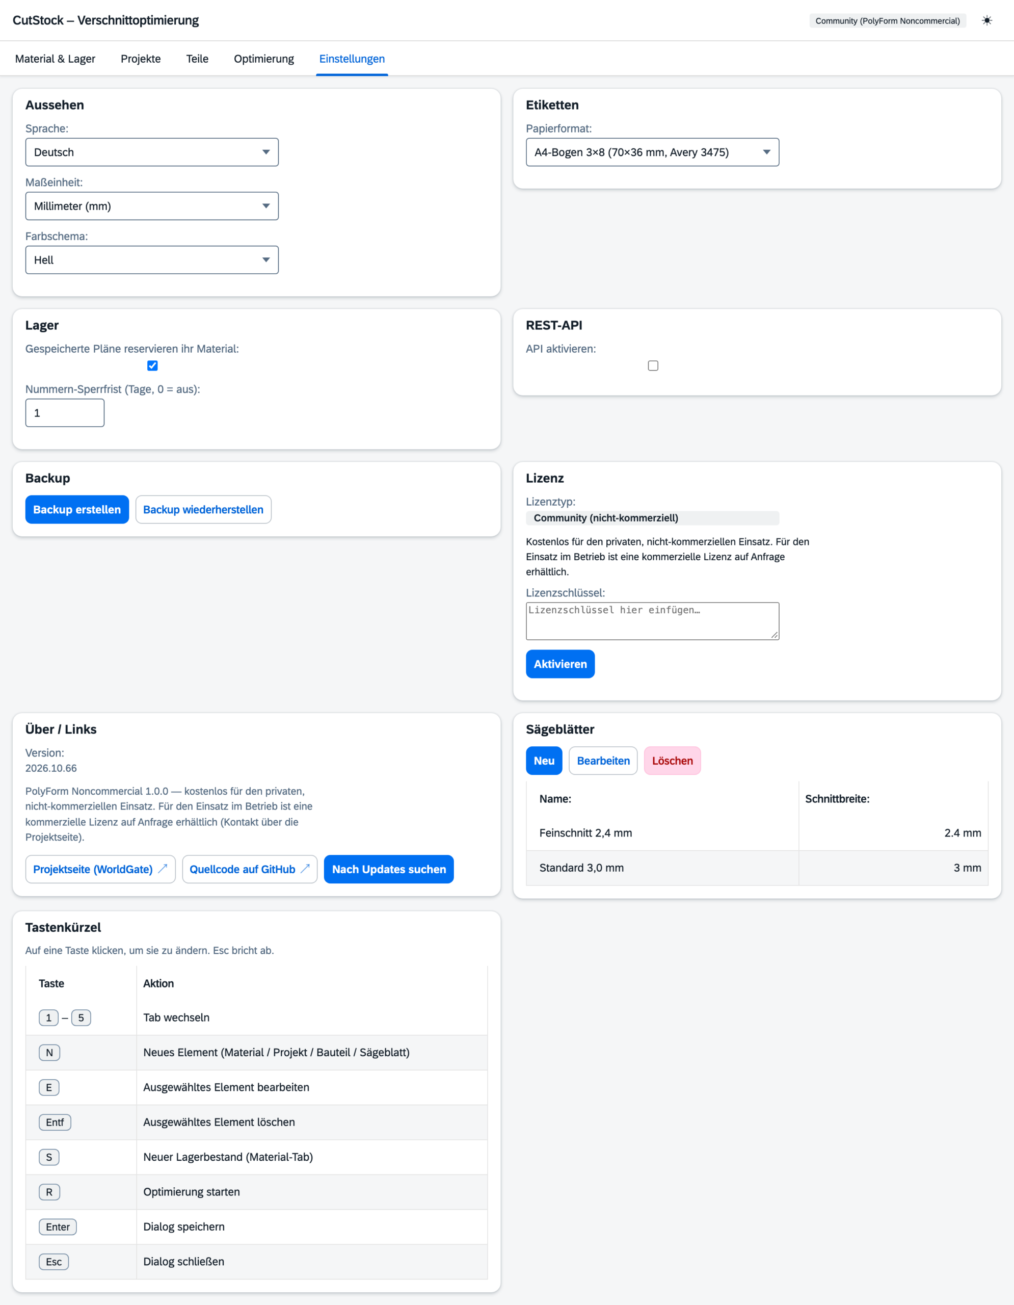The height and width of the screenshot is (1305, 1014).
Task: Uncheck Gespeicherte Pläne reservieren ihr Material
Action: [x=152, y=366]
